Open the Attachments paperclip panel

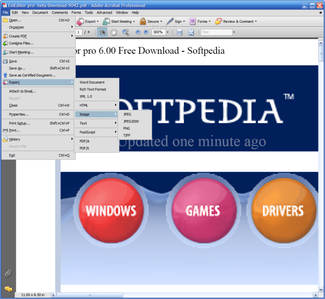pos(8,273)
